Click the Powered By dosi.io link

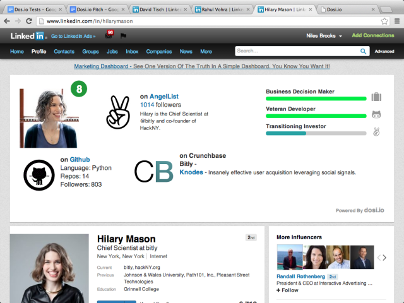click(360, 210)
